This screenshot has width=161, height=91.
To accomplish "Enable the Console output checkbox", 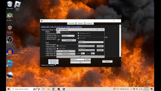I will pyautogui.click(x=58, y=46).
